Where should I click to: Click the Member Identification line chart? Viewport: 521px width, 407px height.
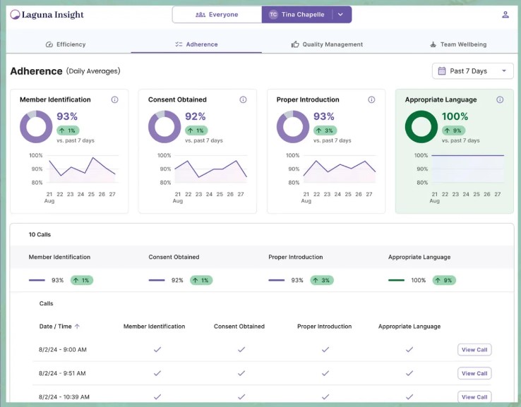click(x=81, y=170)
